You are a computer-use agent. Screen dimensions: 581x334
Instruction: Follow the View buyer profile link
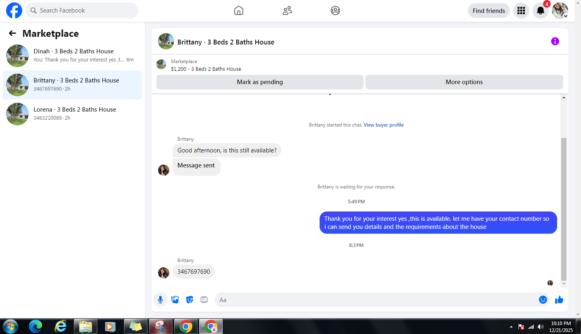pos(384,125)
